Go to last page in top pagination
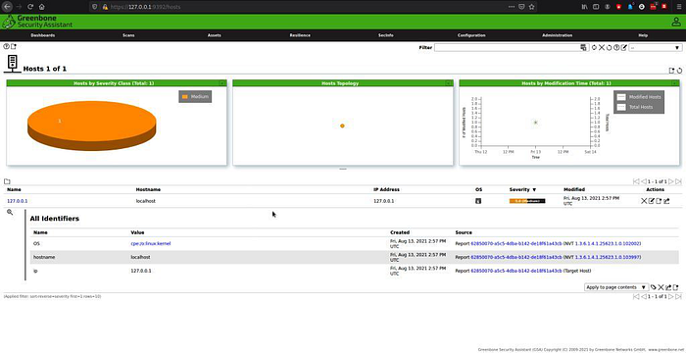686x353 pixels. pos(678,181)
